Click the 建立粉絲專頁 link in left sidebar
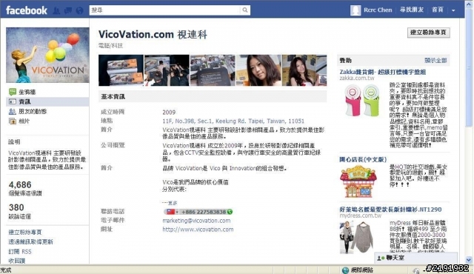Screen dimensions: 474x274 24,232
